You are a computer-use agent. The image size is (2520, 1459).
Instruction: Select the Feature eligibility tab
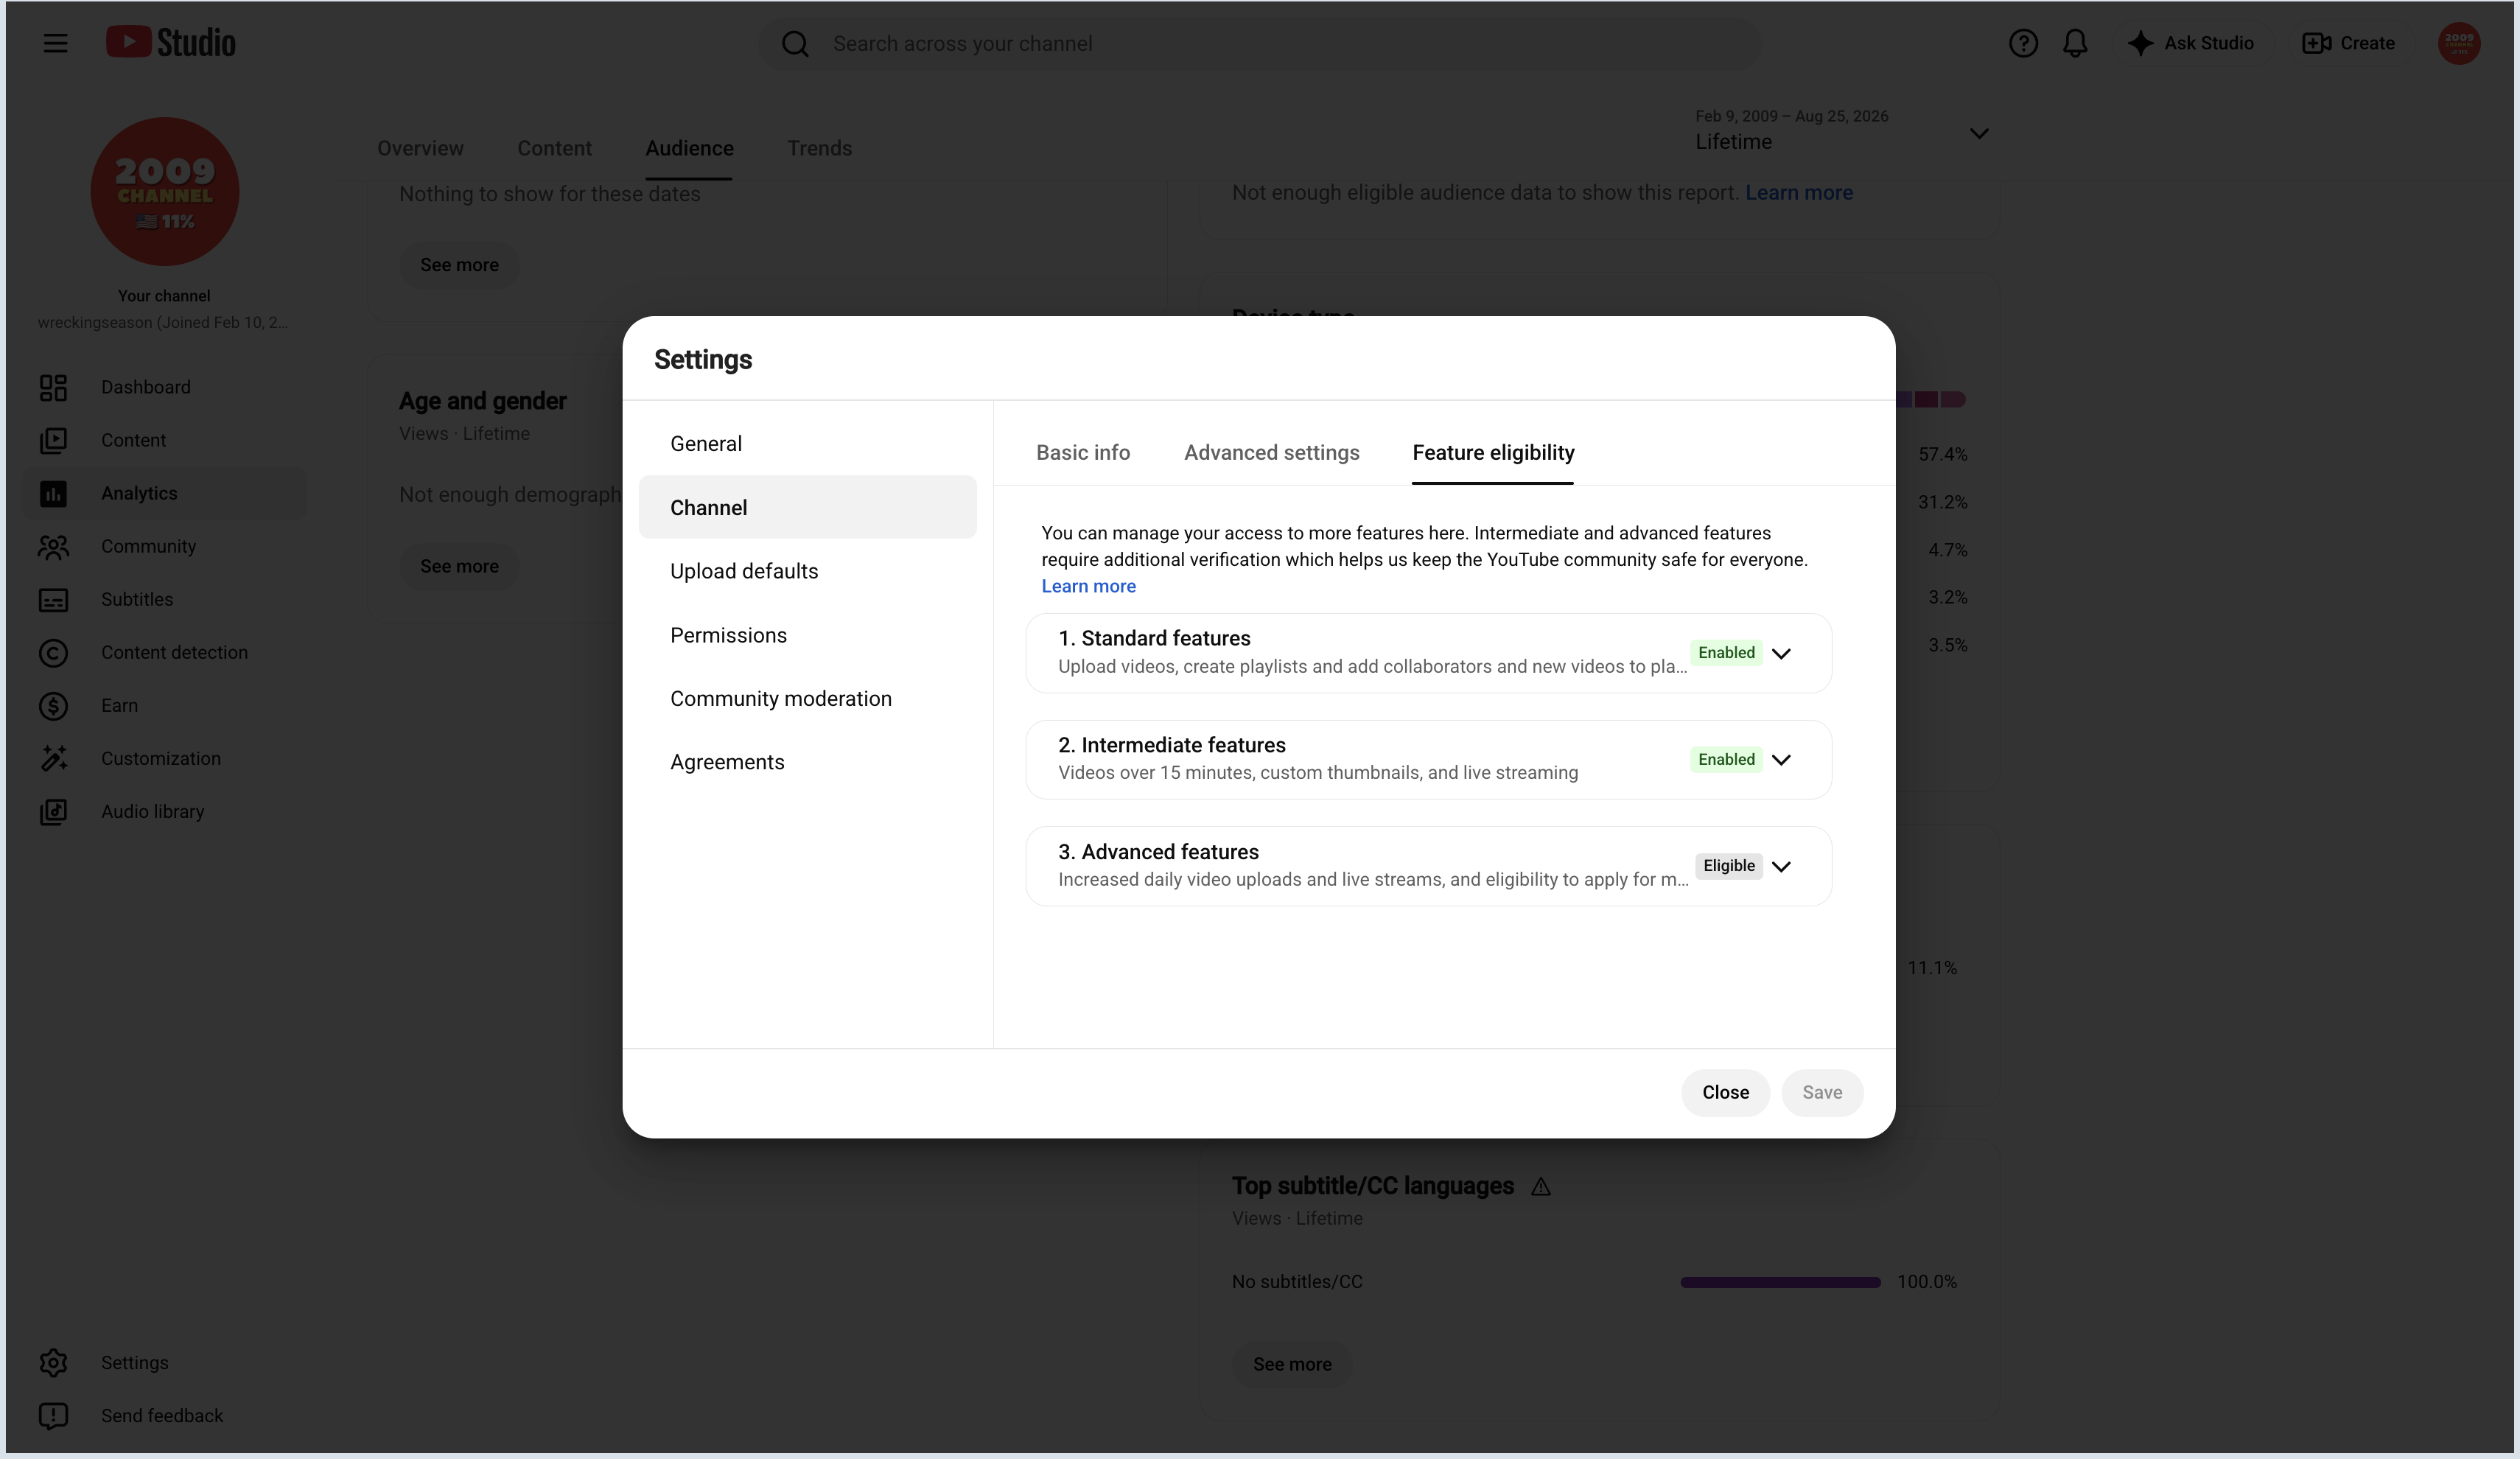(1493, 453)
